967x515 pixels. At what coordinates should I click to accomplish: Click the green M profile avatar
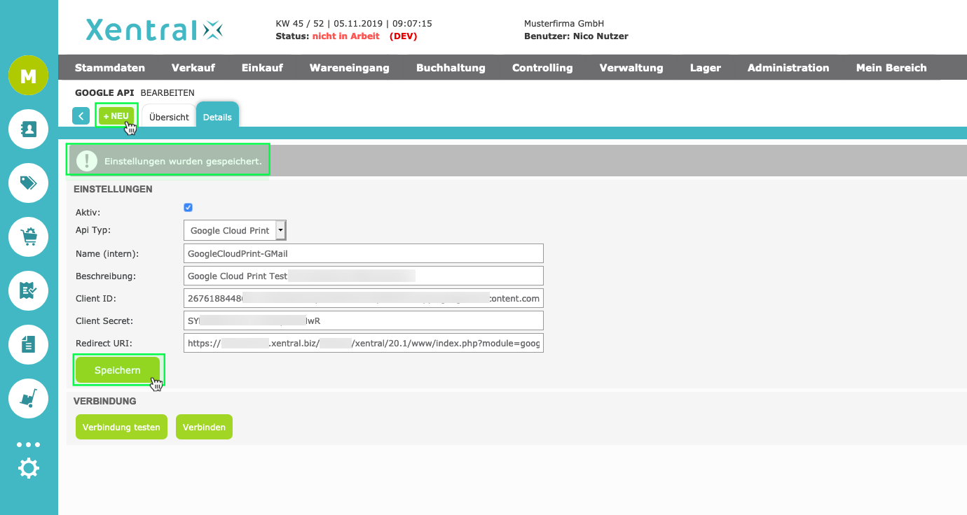pyautogui.click(x=28, y=76)
